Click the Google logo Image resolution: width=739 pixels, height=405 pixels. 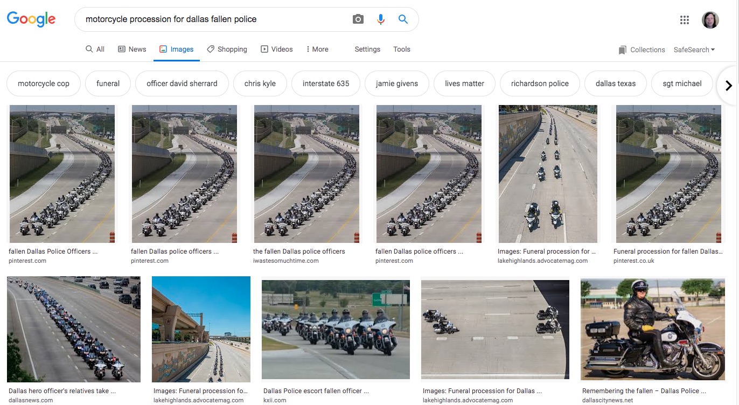click(x=31, y=19)
